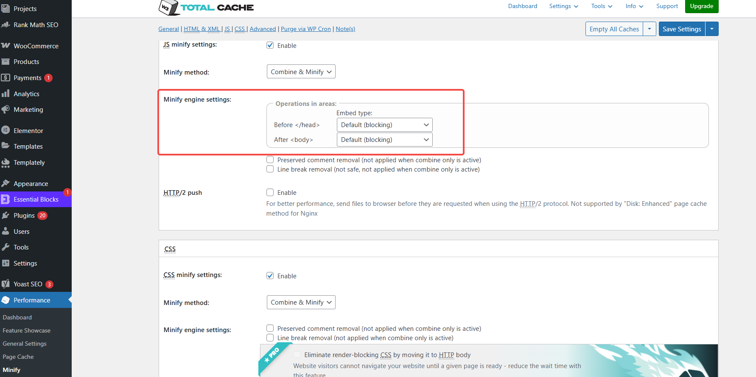Open the top Settings dropdown menu

point(563,6)
